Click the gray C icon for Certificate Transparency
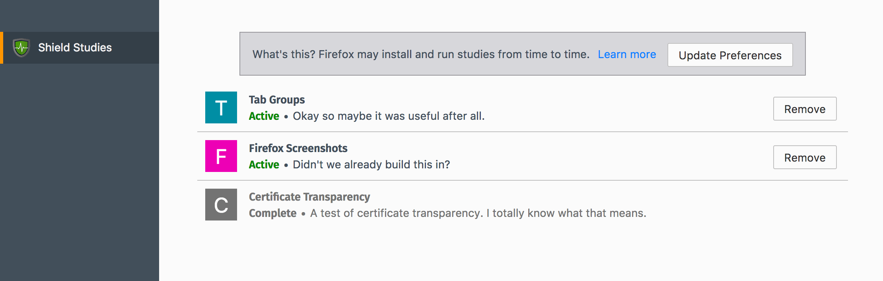The width and height of the screenshot is (883, 281). (221, 205)
